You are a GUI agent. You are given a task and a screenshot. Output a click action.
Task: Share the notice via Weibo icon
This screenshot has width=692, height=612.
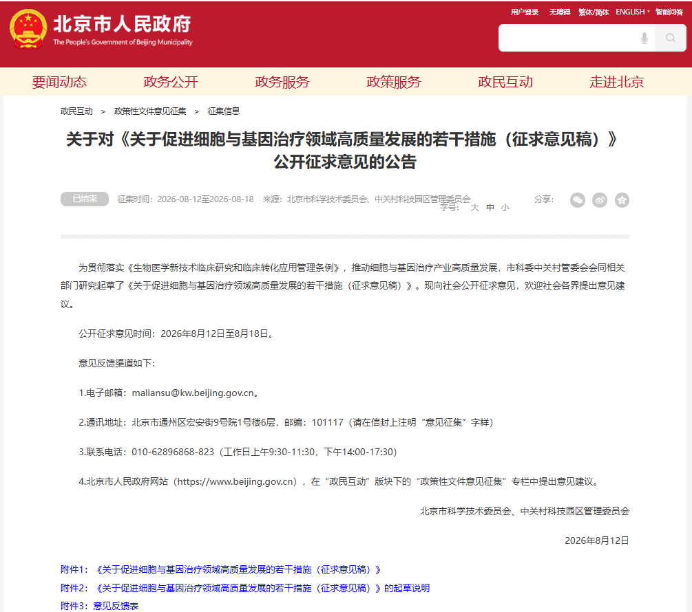(600, 200)
